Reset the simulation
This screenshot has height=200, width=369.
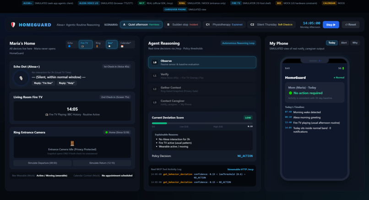pyautogui.click(x=350, y=24)
